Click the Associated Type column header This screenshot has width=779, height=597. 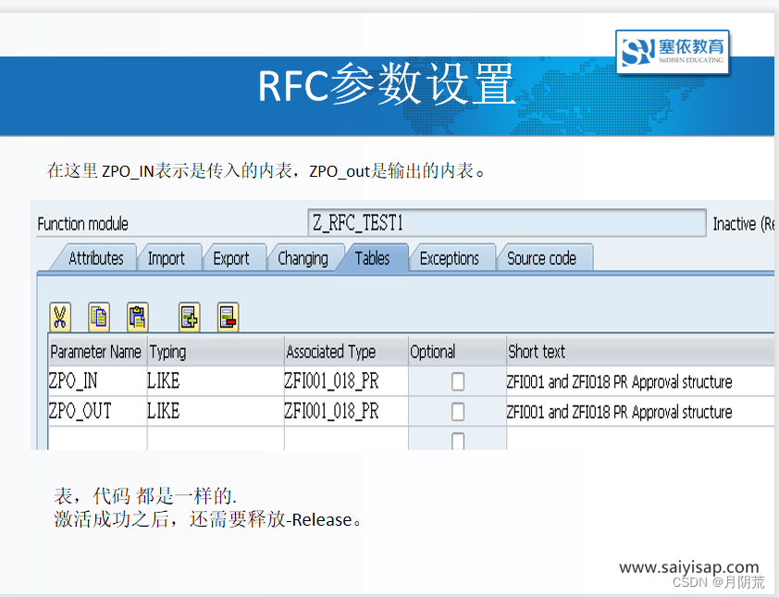coord(346,352)
